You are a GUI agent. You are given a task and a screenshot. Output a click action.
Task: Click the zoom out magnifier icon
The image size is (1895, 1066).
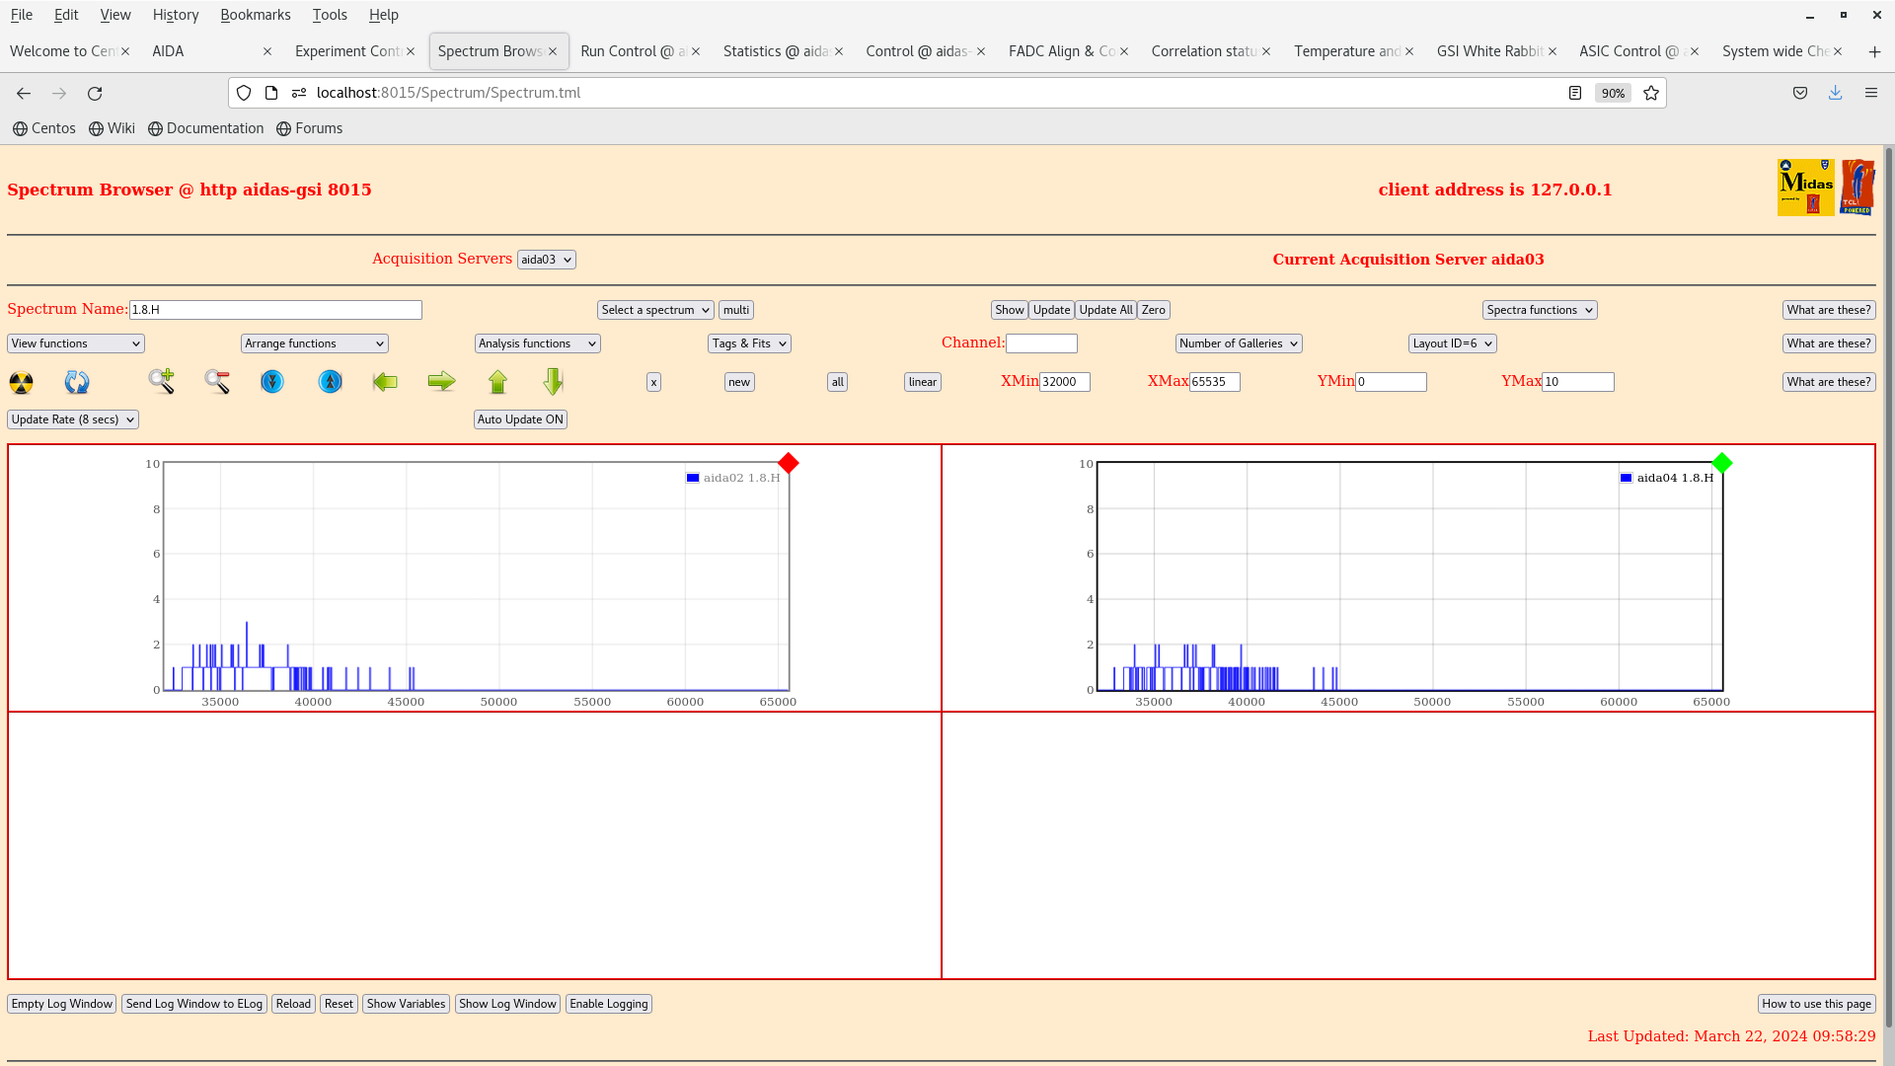tap(217, 381)
